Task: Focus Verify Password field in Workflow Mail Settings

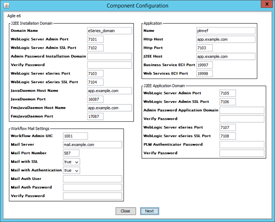Action: tap(92, 196)
